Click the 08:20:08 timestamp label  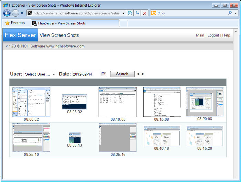tap(205, 119)
